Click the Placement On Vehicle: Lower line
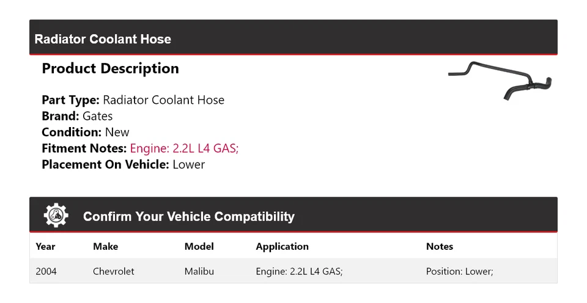Screen dimensions: 587x303 click(x=123, y=164)
